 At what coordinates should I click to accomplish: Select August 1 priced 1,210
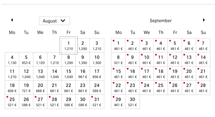pos(69,45)
